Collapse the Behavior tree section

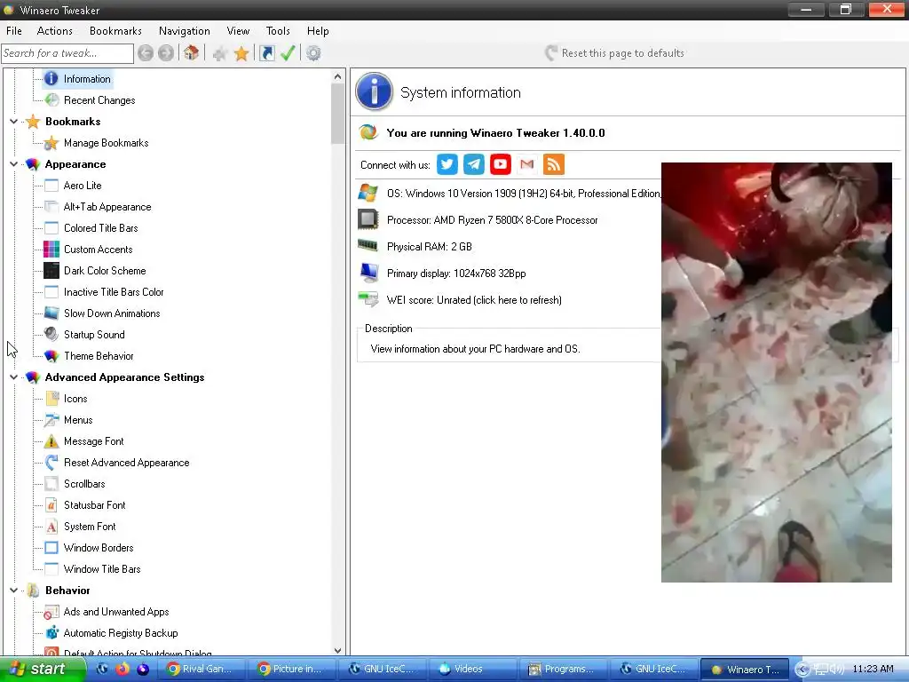(13, 591)
